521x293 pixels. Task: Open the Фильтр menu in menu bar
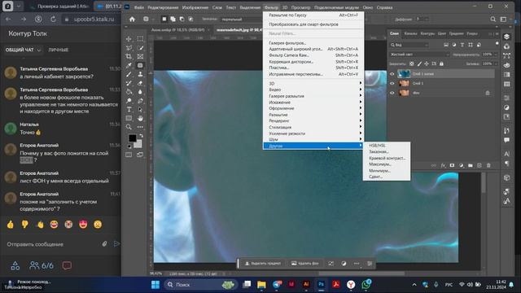(271, 7)
